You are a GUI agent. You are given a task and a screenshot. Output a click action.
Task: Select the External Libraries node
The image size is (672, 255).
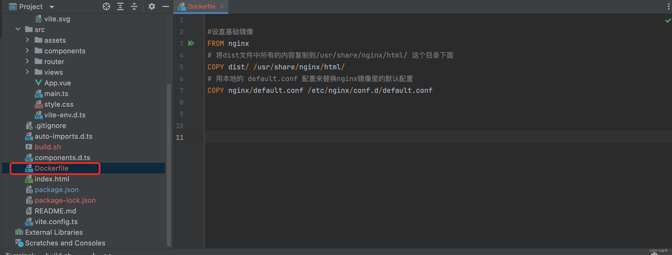(54, 232)
